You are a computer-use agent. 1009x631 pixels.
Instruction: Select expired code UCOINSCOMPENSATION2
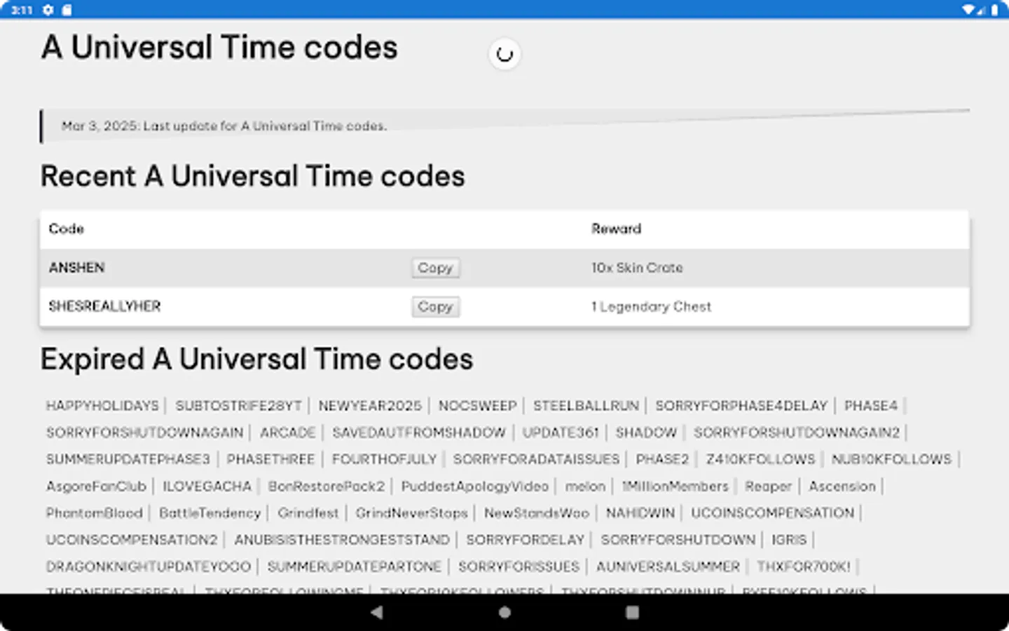132,539
